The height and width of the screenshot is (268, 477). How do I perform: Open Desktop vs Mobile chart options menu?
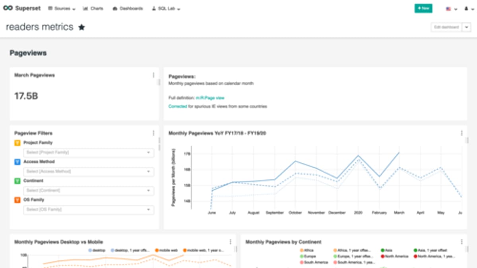click(x=231, y=242)
